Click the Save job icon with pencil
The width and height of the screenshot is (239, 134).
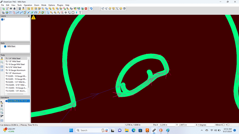coord(7,9)
